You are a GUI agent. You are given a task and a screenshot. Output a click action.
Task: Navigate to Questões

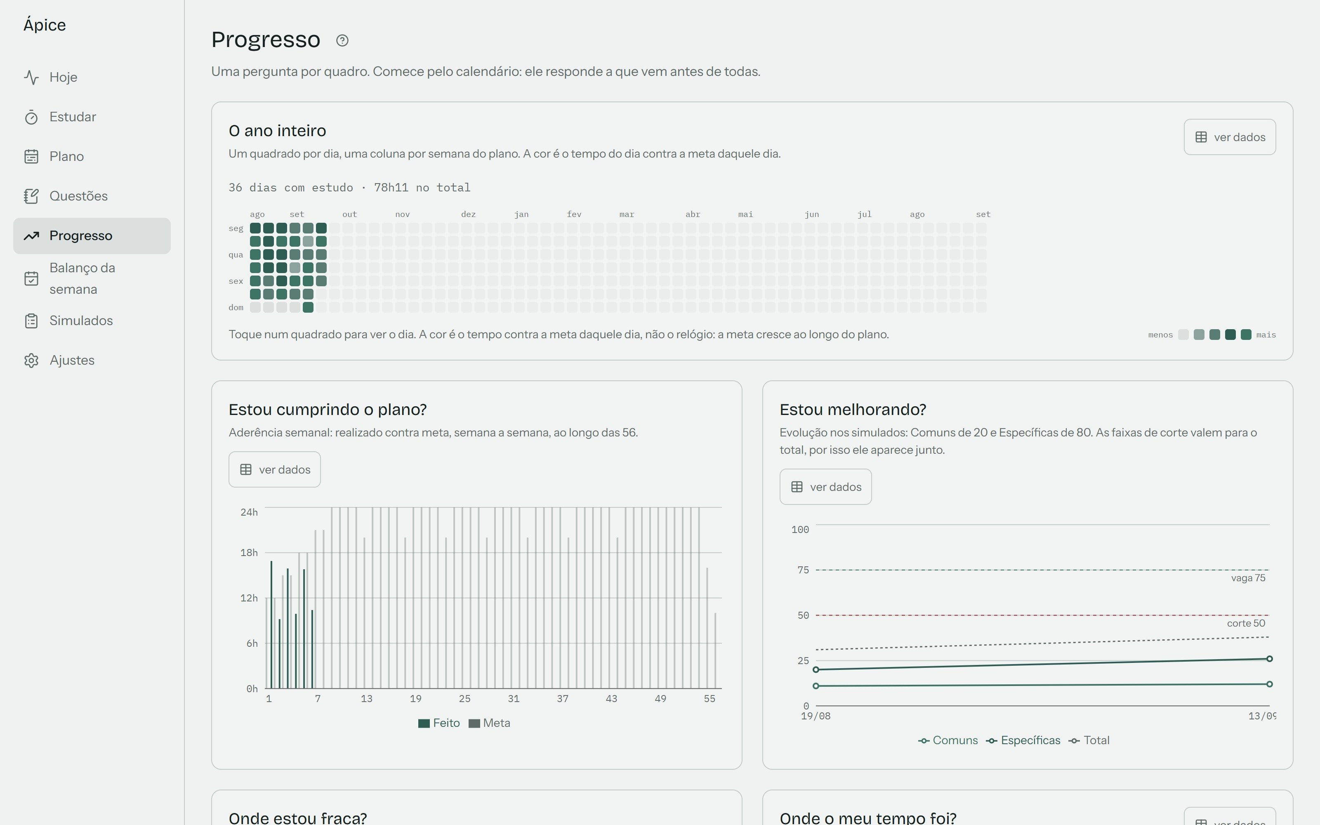point(92,196)
